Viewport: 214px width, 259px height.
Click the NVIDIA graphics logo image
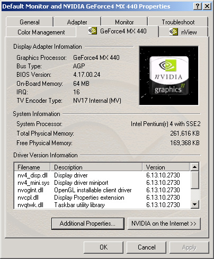168,76
